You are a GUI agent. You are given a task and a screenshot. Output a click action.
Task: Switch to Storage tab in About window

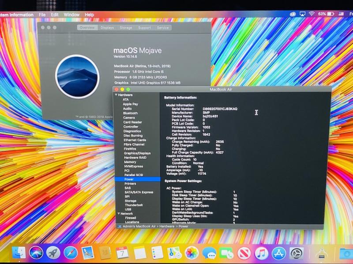point(126,28)
